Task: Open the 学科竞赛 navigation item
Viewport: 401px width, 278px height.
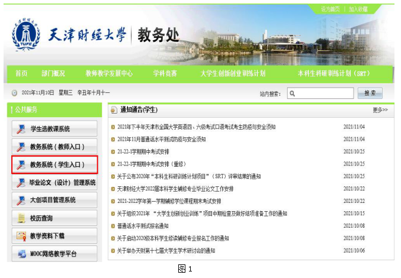Action: click(165, 73)
